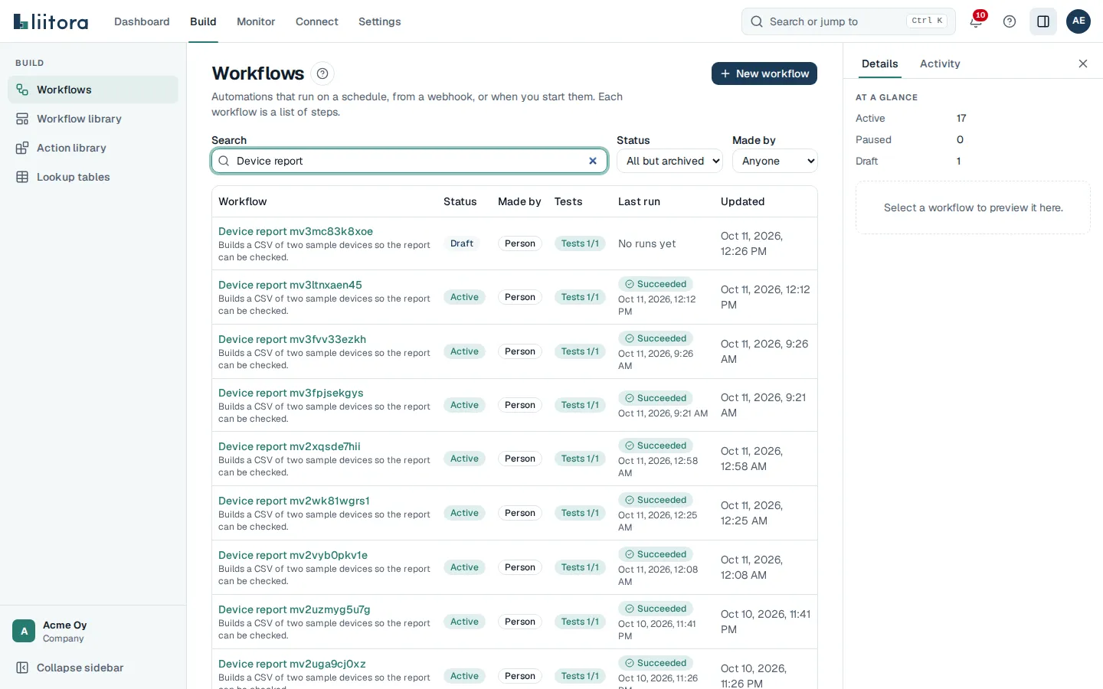Open the Monitor menu
This screenshot has width=1103, height=689.
tap(256, 21)
